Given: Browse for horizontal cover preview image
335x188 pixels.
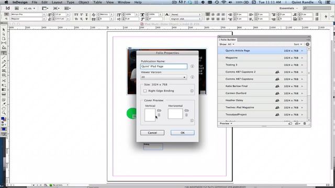Looking at the screenshot, I should tap(186, 110).
